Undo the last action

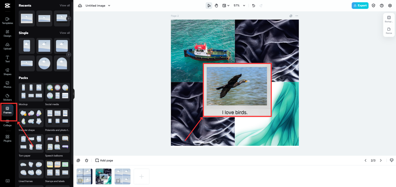254,6
